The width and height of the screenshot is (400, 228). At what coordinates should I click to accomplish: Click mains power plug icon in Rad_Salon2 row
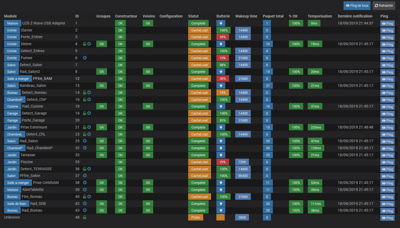click(x=221, y=72)
